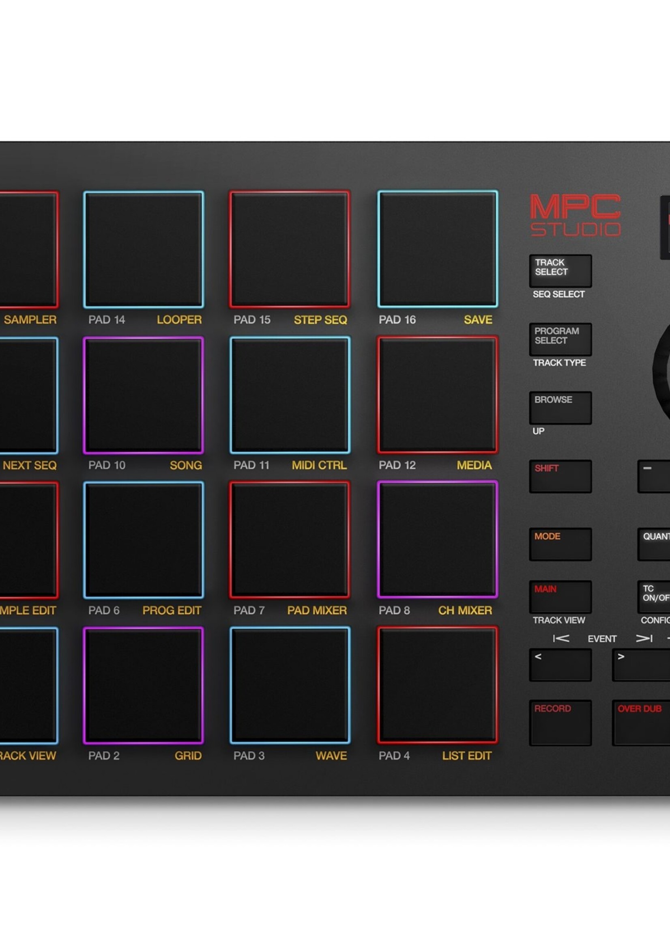Click the EVENT label above arrow buttons
Screen dimensions: 670x939
click(602, 639)
